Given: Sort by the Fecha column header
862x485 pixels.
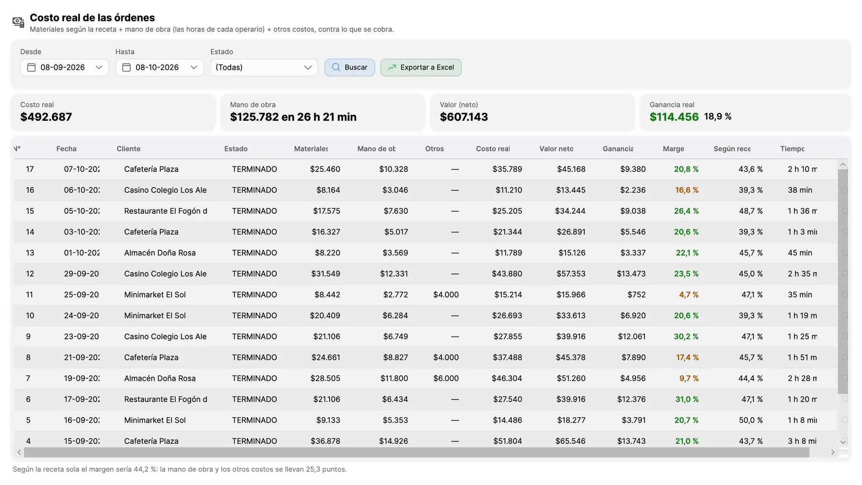Looking at the screenshot, I should pyautogui.click(x=67, y=149).
